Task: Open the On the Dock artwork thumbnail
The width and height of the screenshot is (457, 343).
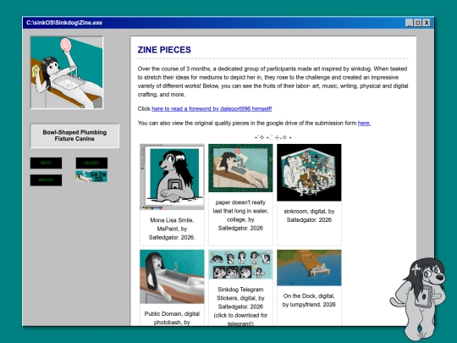Action: pos(309,268)
